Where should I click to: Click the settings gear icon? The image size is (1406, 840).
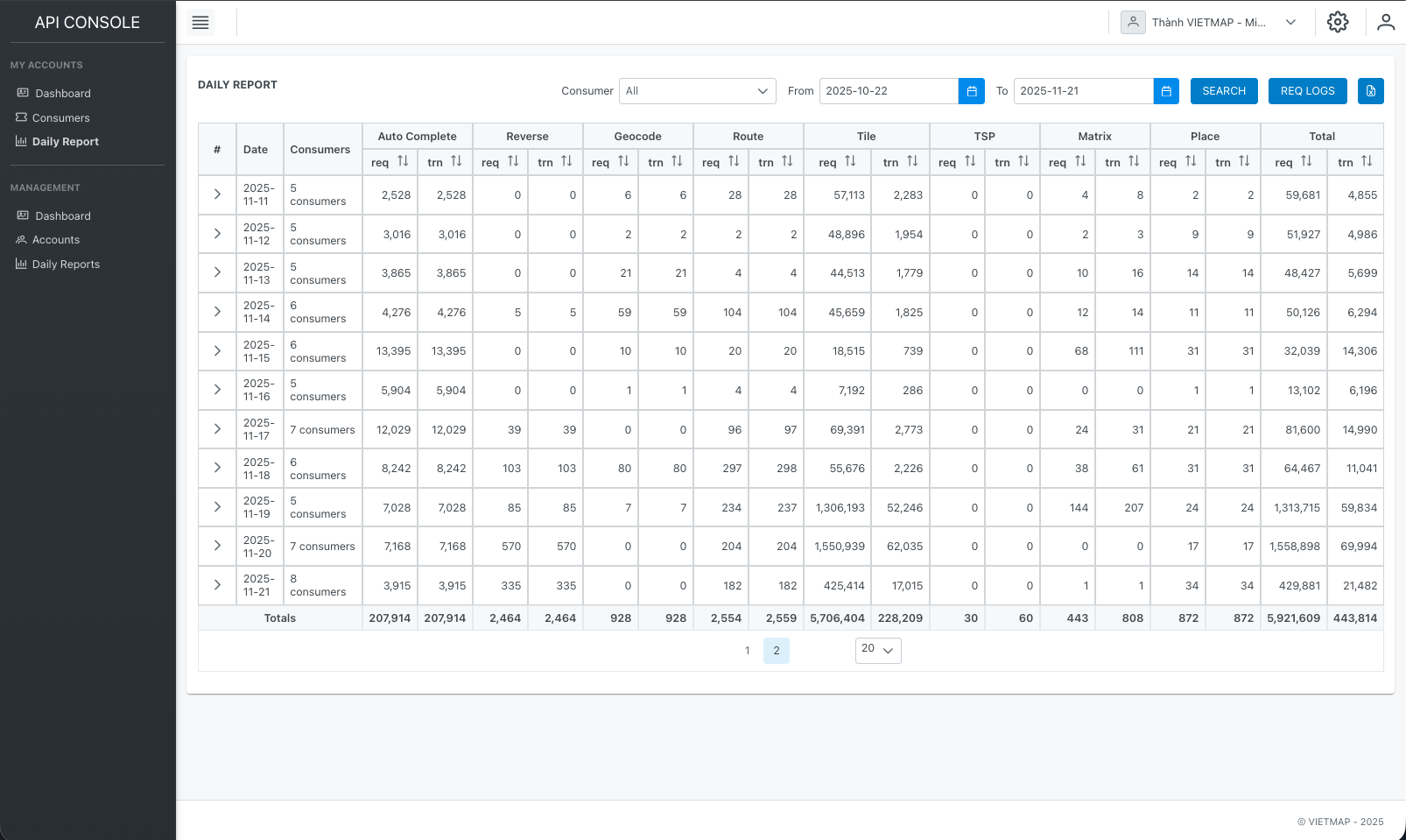(1338, 21)
